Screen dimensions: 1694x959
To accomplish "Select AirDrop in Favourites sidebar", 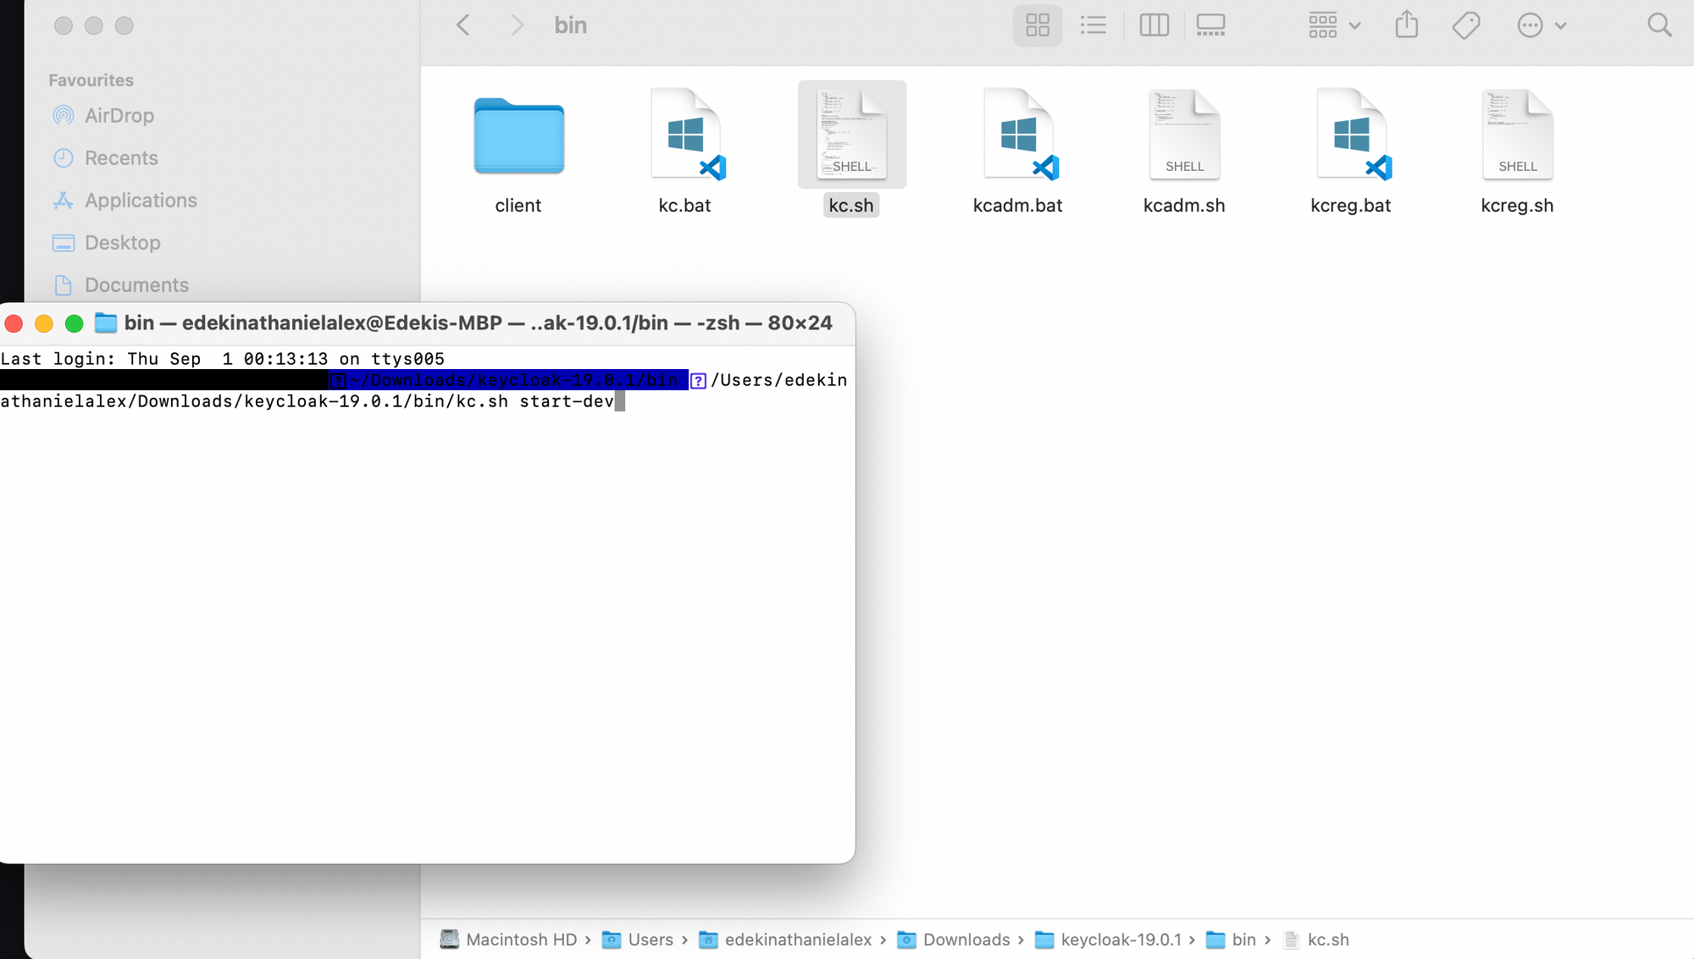I will (119, 115).
